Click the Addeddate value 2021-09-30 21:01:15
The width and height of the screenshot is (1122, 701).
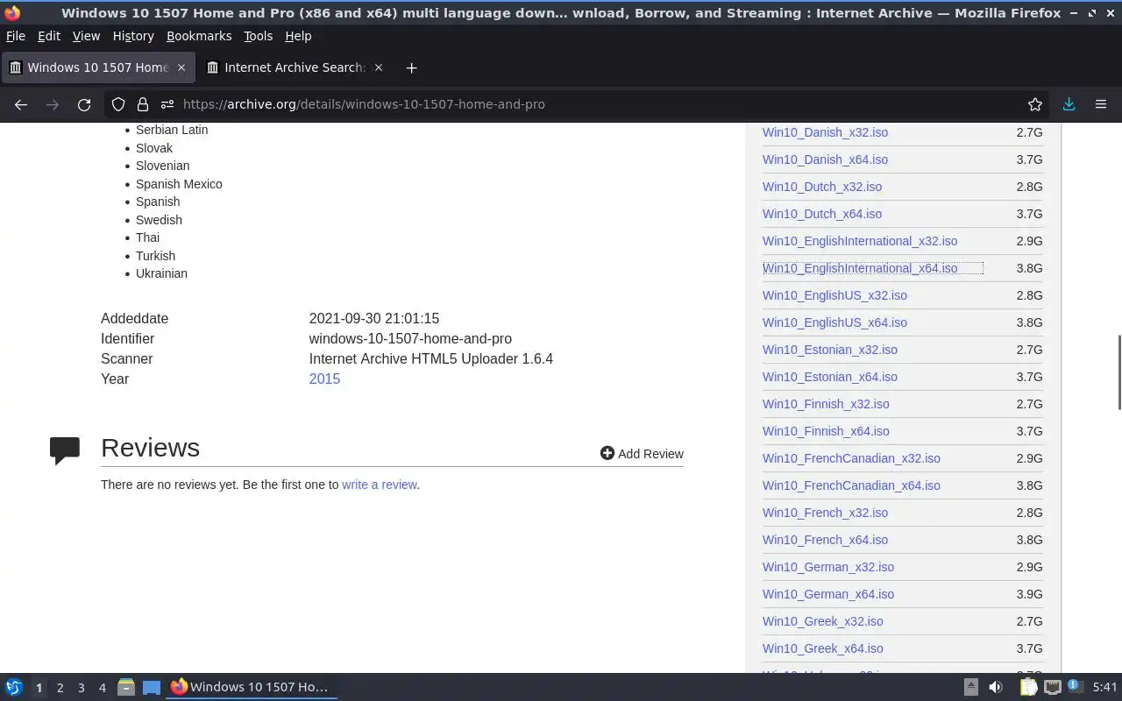pos(374,318)
